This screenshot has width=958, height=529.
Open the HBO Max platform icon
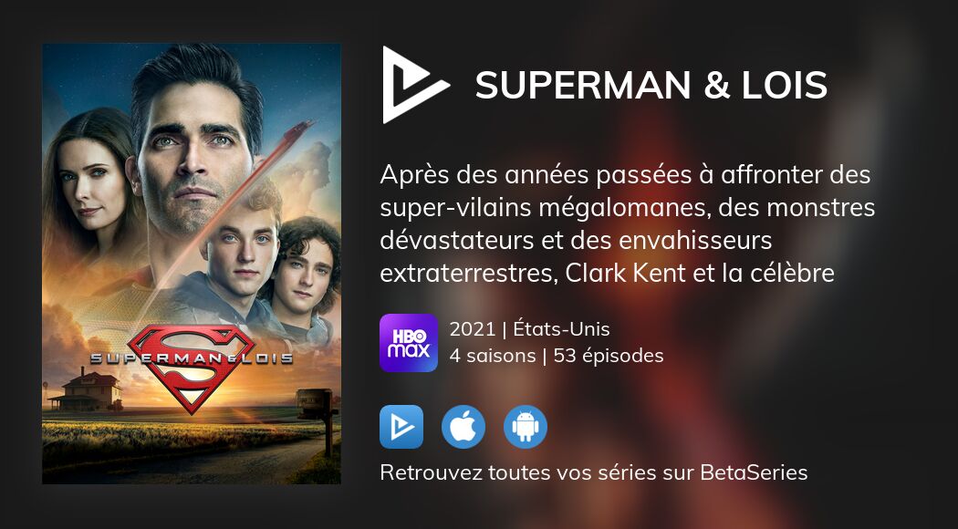pyautogui.click(x=409, y=343)
